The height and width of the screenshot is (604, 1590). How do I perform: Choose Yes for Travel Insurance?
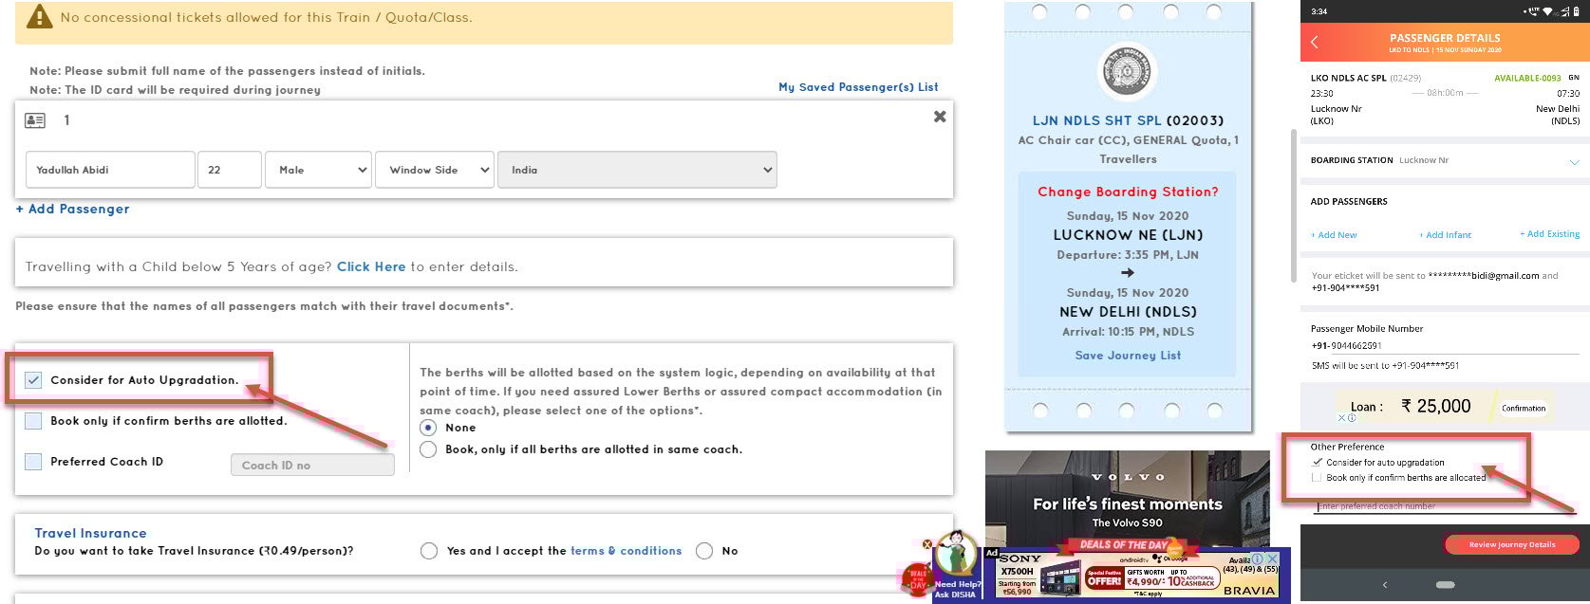pyautogui.click(x=429, y=551)
